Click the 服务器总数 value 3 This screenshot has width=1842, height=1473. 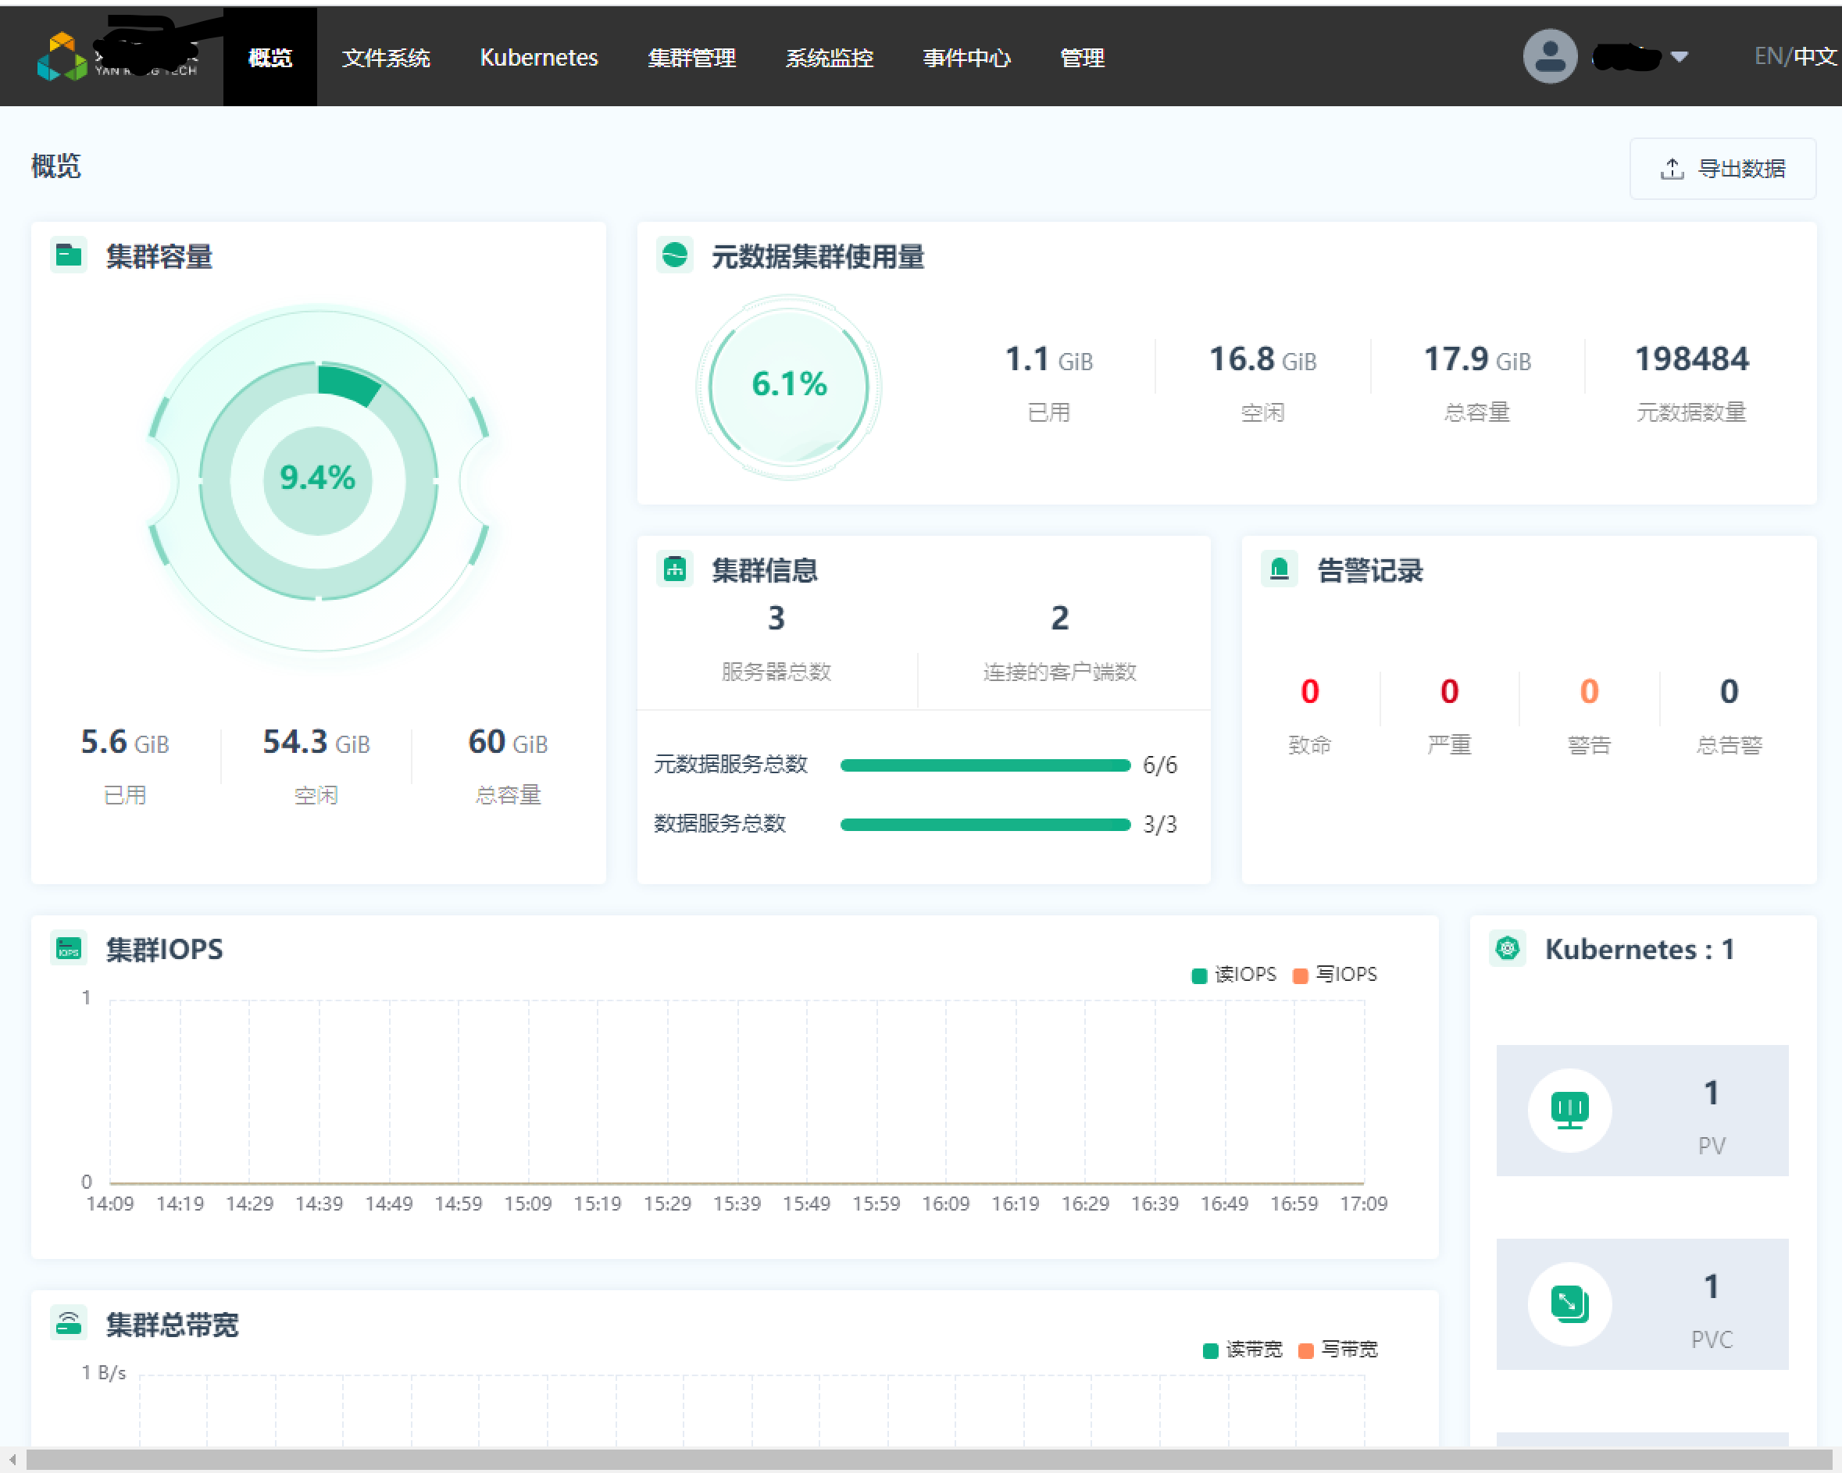click(776, 618)
